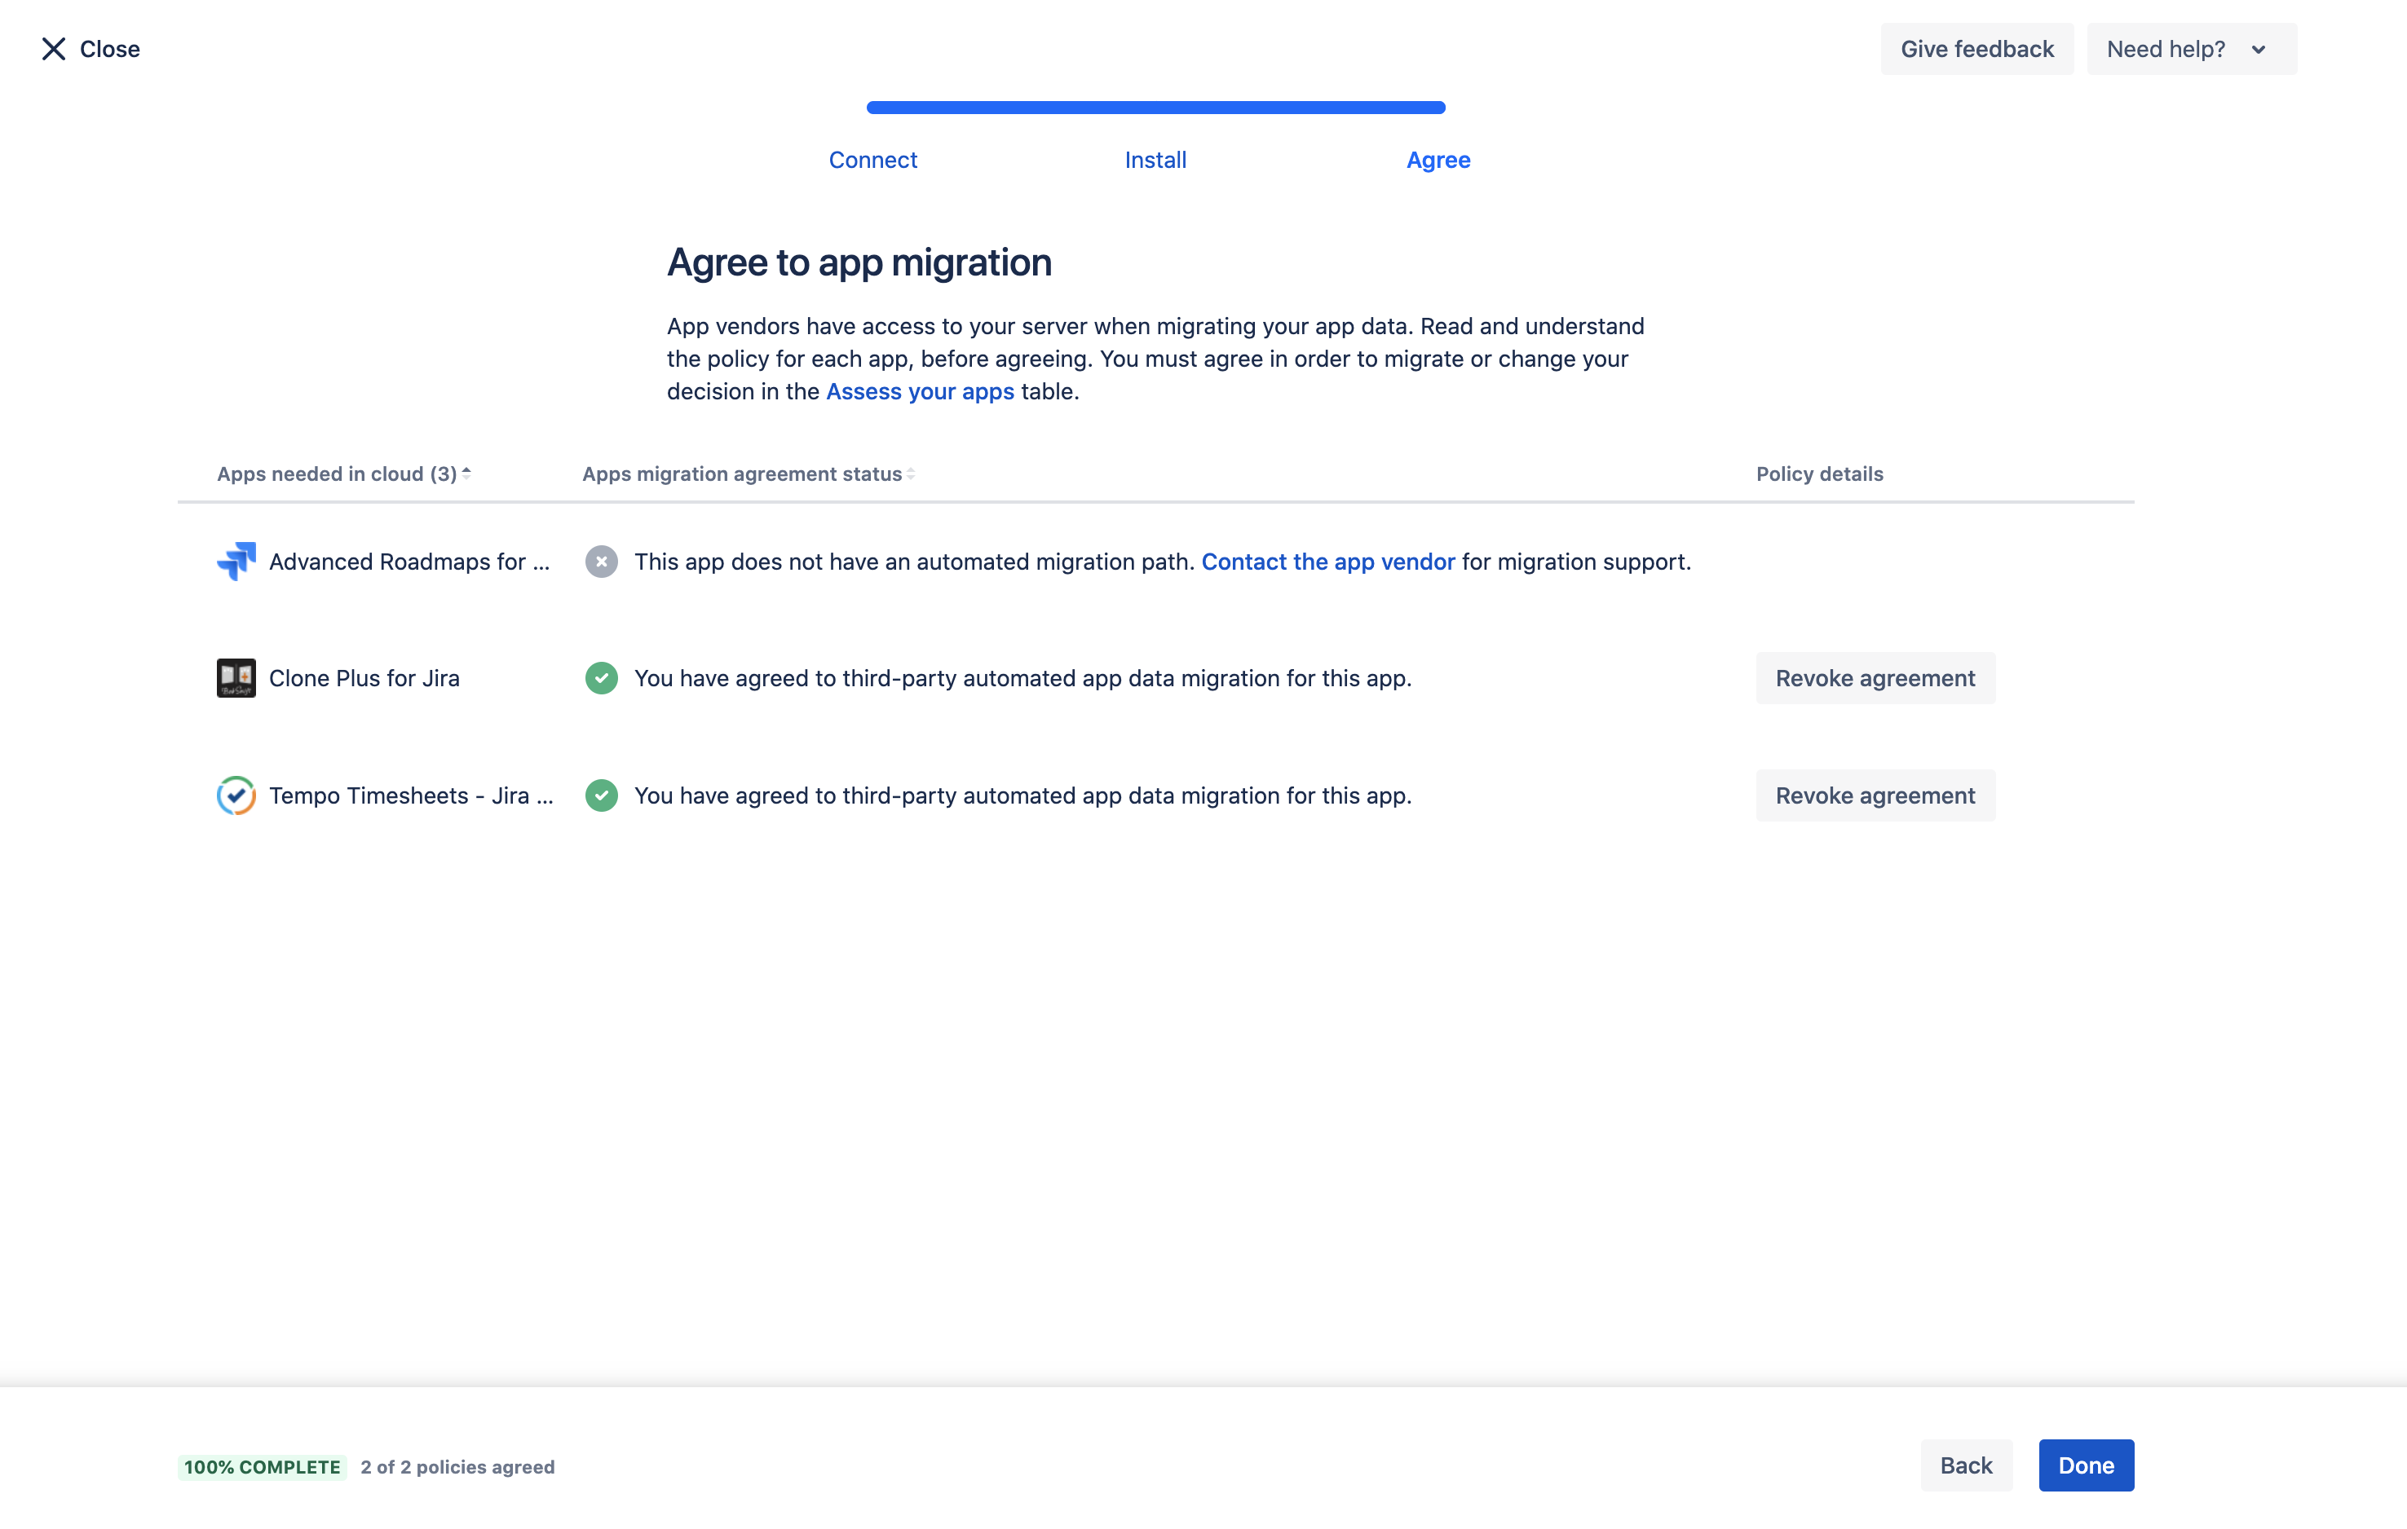Click the Agree step tab
The width and height of the screenshot is (2407, 1529).
[x=1437, y=160]
